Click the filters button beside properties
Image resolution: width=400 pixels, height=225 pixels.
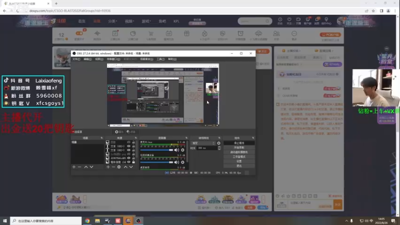(x=131, y=132)
